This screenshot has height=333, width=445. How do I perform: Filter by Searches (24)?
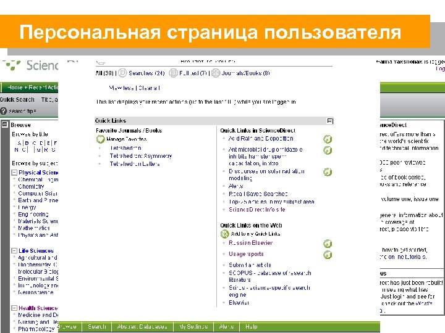(x=146, y=73)
